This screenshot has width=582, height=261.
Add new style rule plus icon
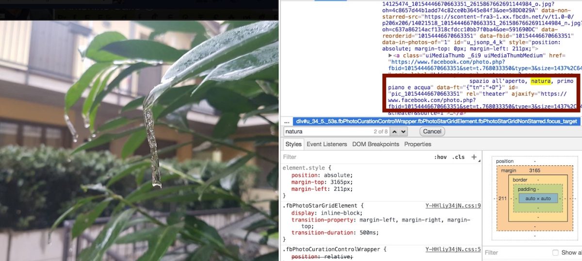(x=474, y=157)
